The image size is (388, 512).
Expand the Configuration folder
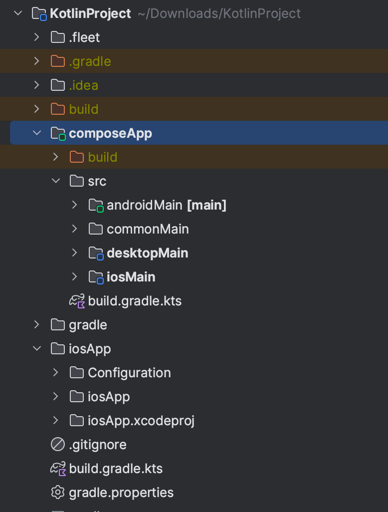click(55, 373)
